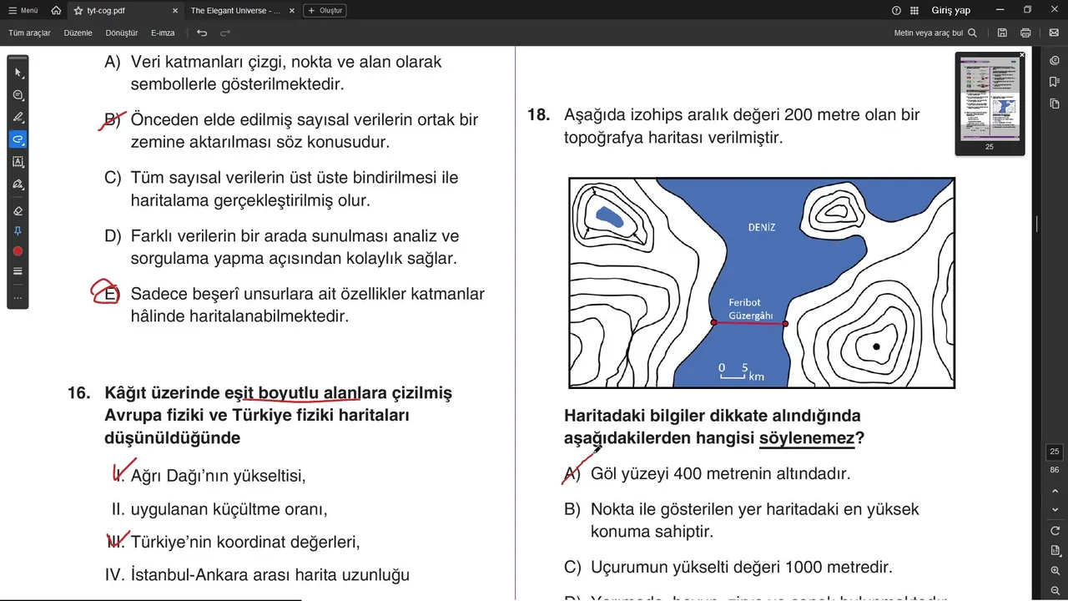This screenshot has height=601, width=1068.
Task: Select the eraser tool
Action: 18,210
